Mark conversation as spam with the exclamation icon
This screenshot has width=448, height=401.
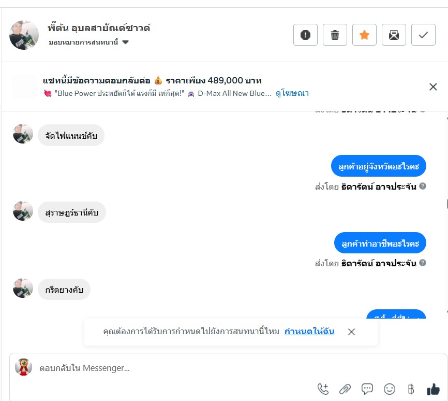click(305, 35)
